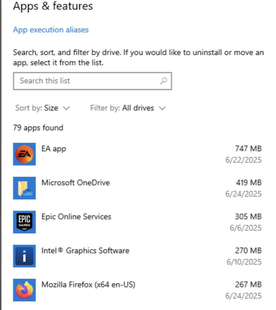Screen dimensions: 276x310
Task: Click the EA app icon
Action: [x=24, y=154]
